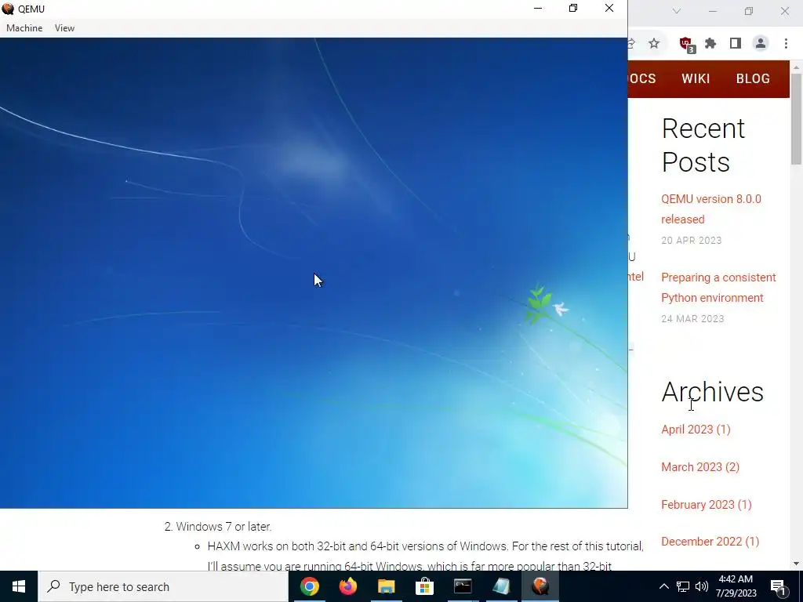Open 'QEMU version 8.0.0 released' post
This screenshot has height=602, width=803.
coord(710,209)
